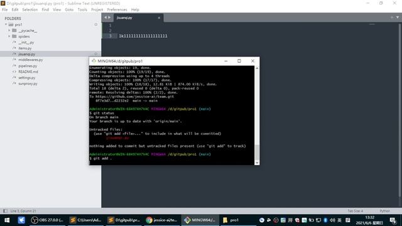Open README.md in the sidebar
Image resolution: width=402 pixels, height=226 pixels.
click(x=28, y=72)
